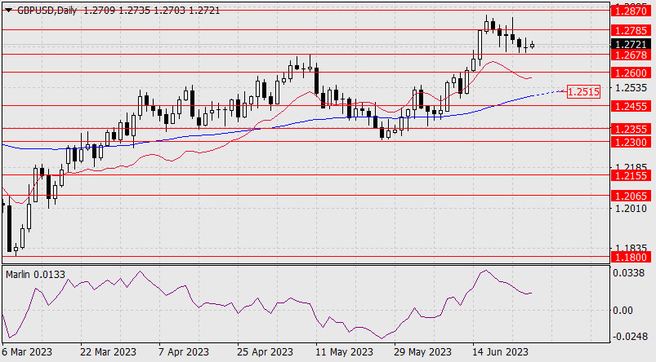Click the 14 Jun 2023 date label
Image resolution: width=656 pixels, height=362 pixels.
pyautogui.click(x=499, y=352)
